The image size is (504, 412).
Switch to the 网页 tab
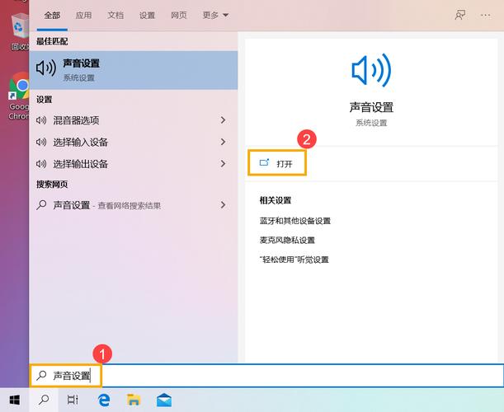click(179, 15)
